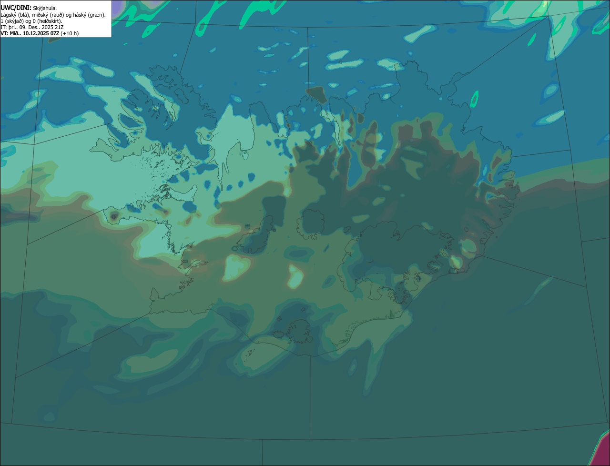Click the 'VT: Mið.. 10.12.2025 07Z (+10 h)' line
The height and width of the screenshot is (466, 610).
pyautogui.click(x=40, y=33)
